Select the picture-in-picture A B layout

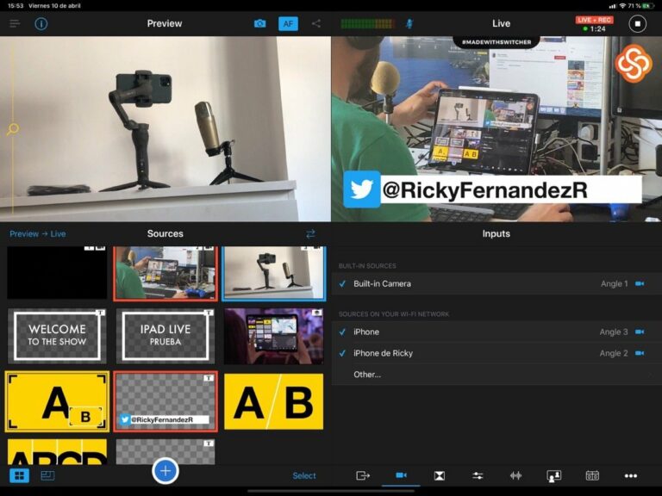(57, 401)
